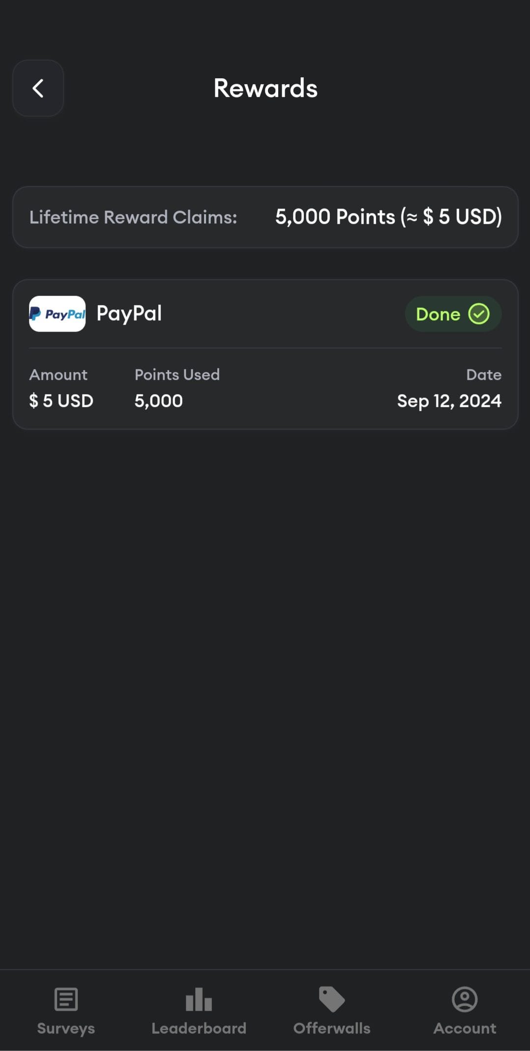Select the Offerwalls tab label
Screen dimensions: 530x1051
click(332, 1028)
